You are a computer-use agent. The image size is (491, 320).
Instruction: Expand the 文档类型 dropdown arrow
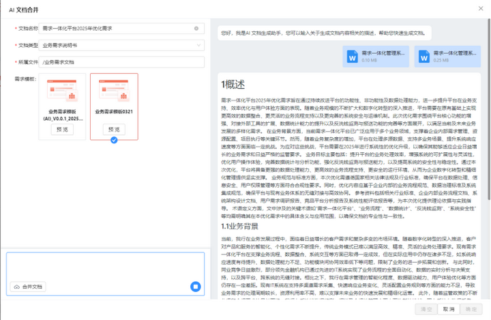198,45
